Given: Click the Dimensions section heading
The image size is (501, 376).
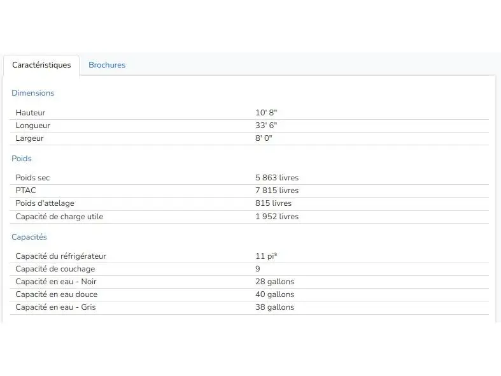Looking at the screenshot, I should pos(33,93).
